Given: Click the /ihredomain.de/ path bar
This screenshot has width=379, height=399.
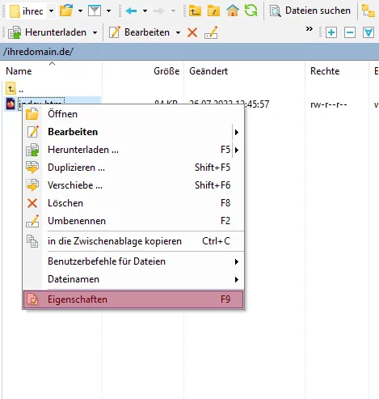Looking at the screenshot, I should coord(189,52).
